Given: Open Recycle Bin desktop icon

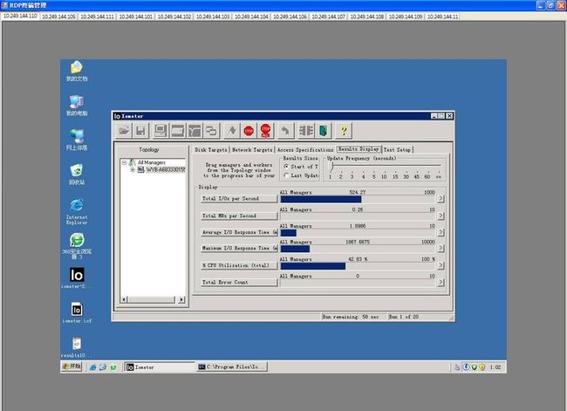Looking at the screenshot, I should (77, 175).
